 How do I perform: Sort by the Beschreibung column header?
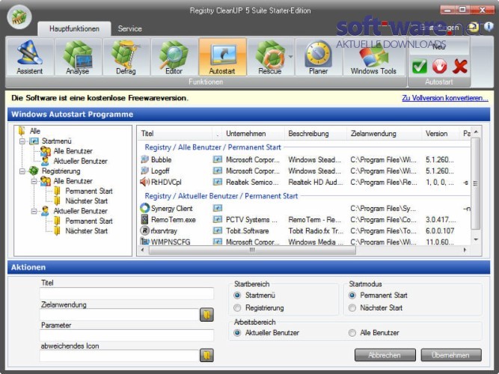coord(316,134)
